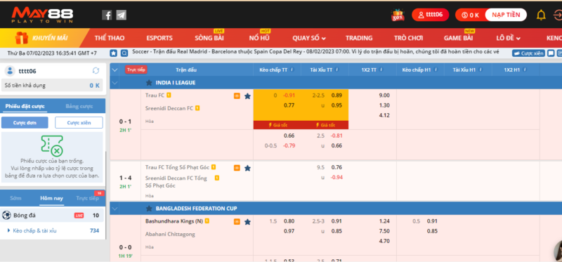562x262 pixels.
Task: Click the NẠP TIỀN deposit button
Action: (506, 15)
